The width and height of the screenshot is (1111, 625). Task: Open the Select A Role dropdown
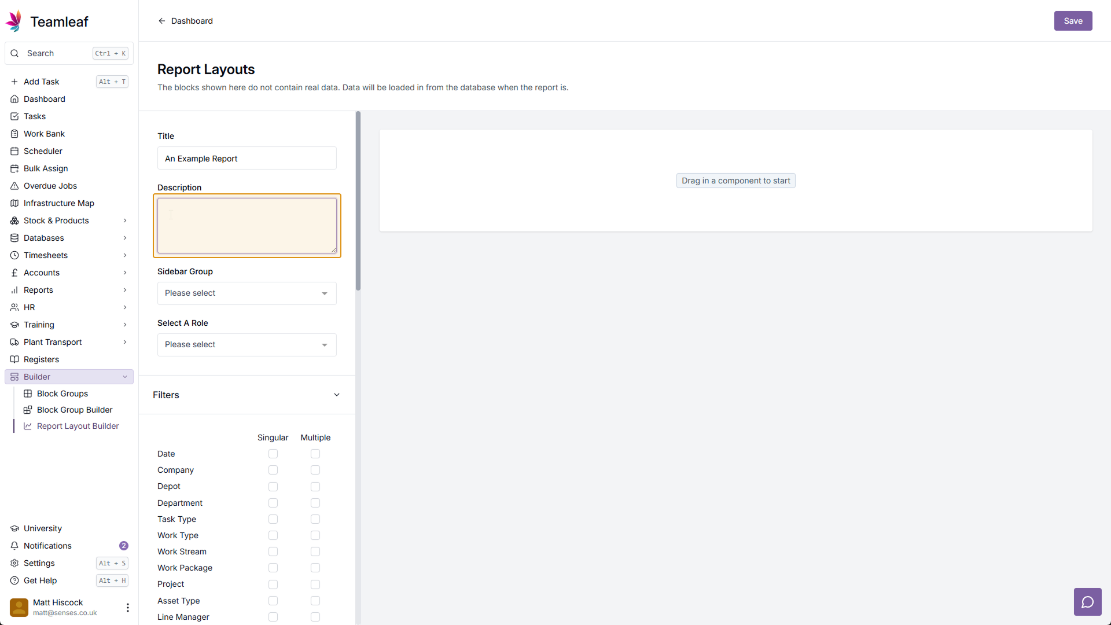point(247,345)
